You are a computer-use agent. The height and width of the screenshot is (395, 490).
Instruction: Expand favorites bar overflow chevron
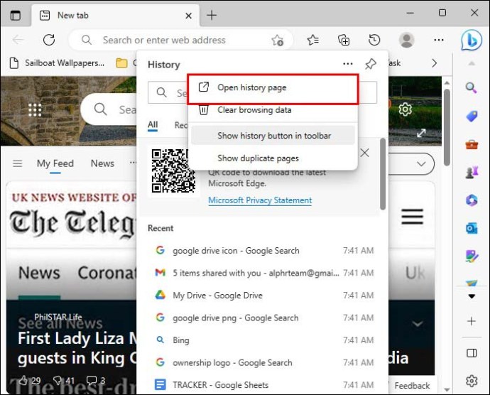coord(434,63)
